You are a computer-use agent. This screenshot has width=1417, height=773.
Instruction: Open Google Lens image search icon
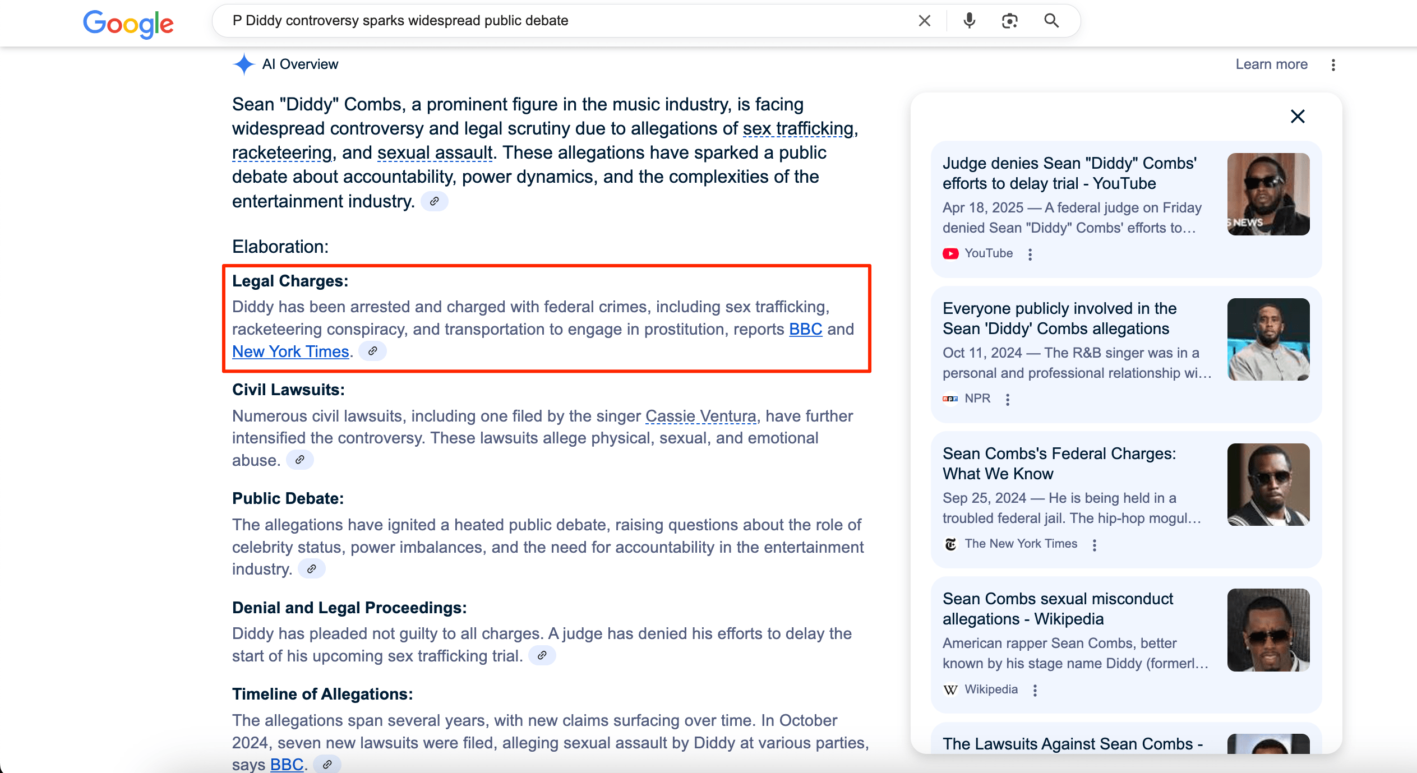[x=1009, y=21]
